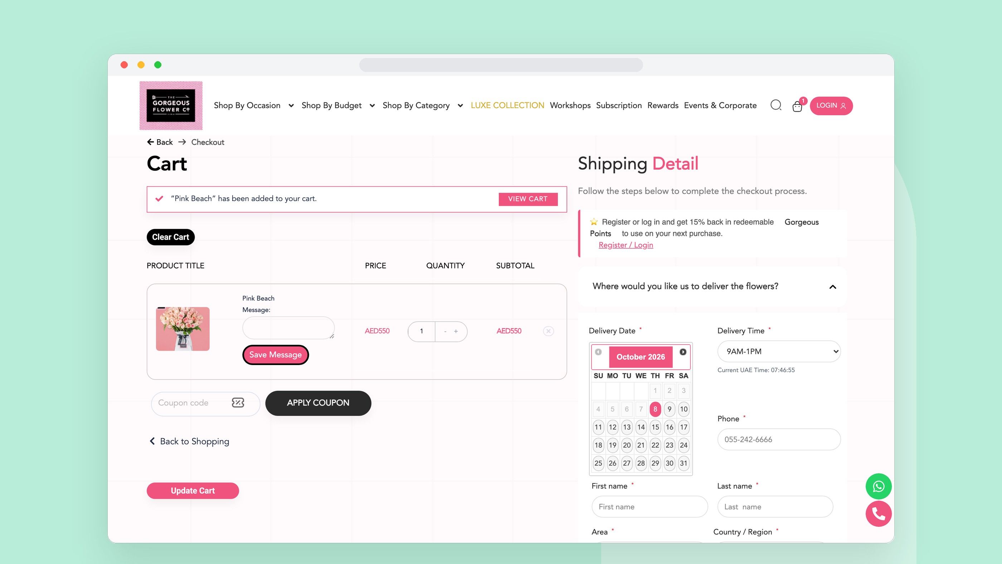This screenshot has height=564, width=1002.
Task: Click the Phone number field
Action: coord(779,439)
